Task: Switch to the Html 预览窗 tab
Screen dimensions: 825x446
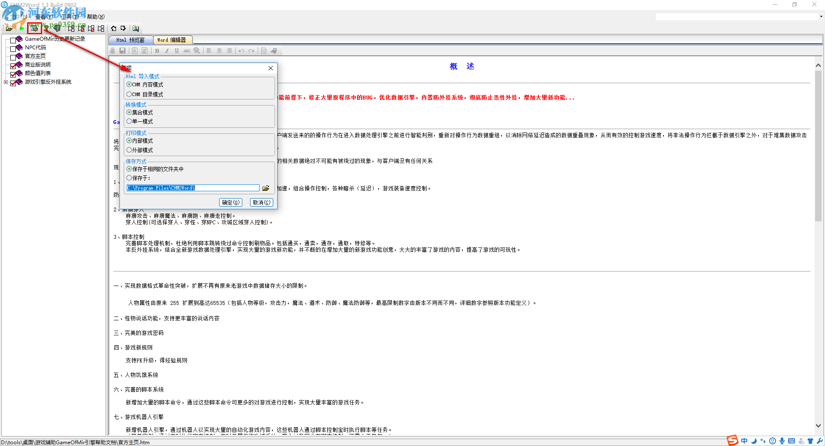Action: pos(130,40)
